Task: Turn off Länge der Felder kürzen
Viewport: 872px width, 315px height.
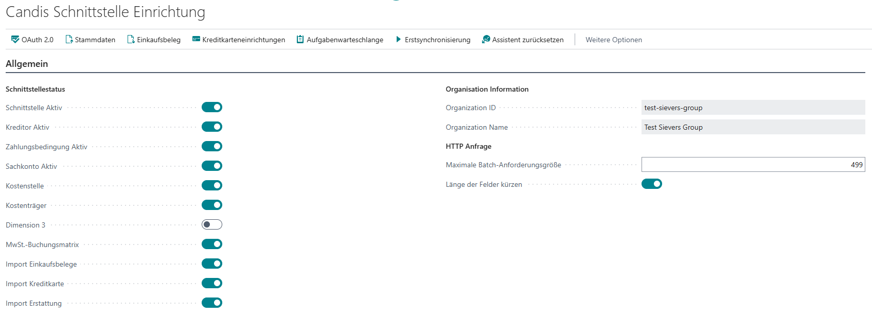Action: [651, 184]
